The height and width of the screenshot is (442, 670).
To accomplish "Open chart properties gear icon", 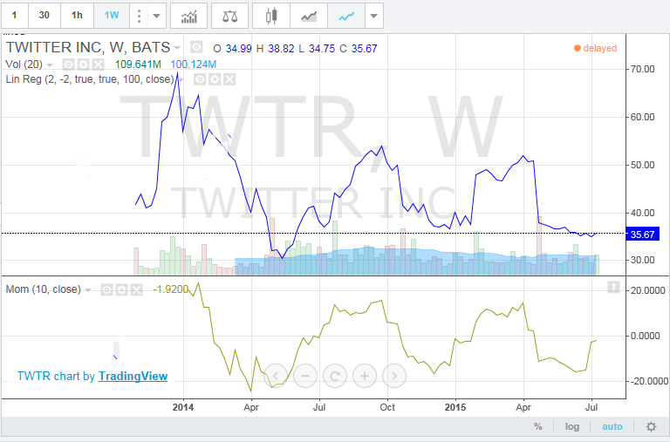I will tap(651, 426).
